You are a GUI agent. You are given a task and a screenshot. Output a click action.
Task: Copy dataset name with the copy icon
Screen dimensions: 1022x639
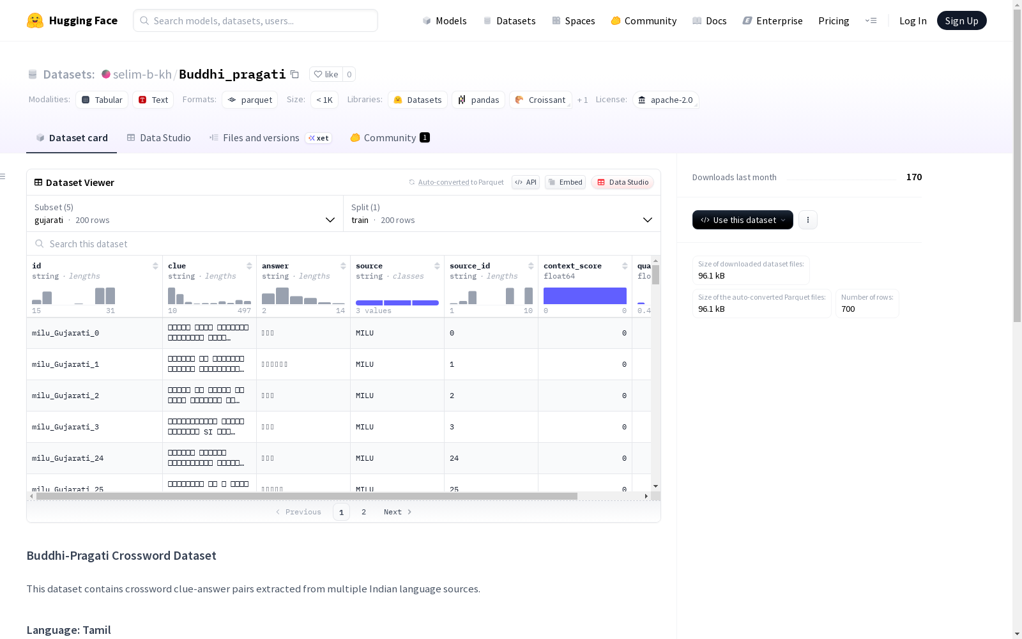tap(294, 74)
